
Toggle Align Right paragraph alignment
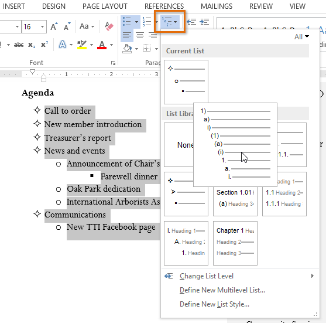153,35
